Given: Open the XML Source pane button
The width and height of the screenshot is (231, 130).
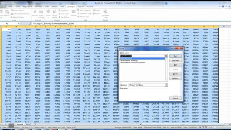Looking at the screenshot, I should click(x=73, y=13).
